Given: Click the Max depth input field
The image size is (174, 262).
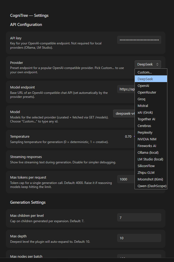Looking at the screenshot, I should [x=139, y=238].
